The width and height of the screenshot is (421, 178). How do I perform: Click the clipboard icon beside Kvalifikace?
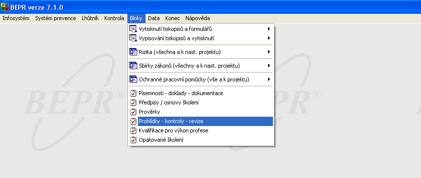pyautogui.click(x=133, y=130)
